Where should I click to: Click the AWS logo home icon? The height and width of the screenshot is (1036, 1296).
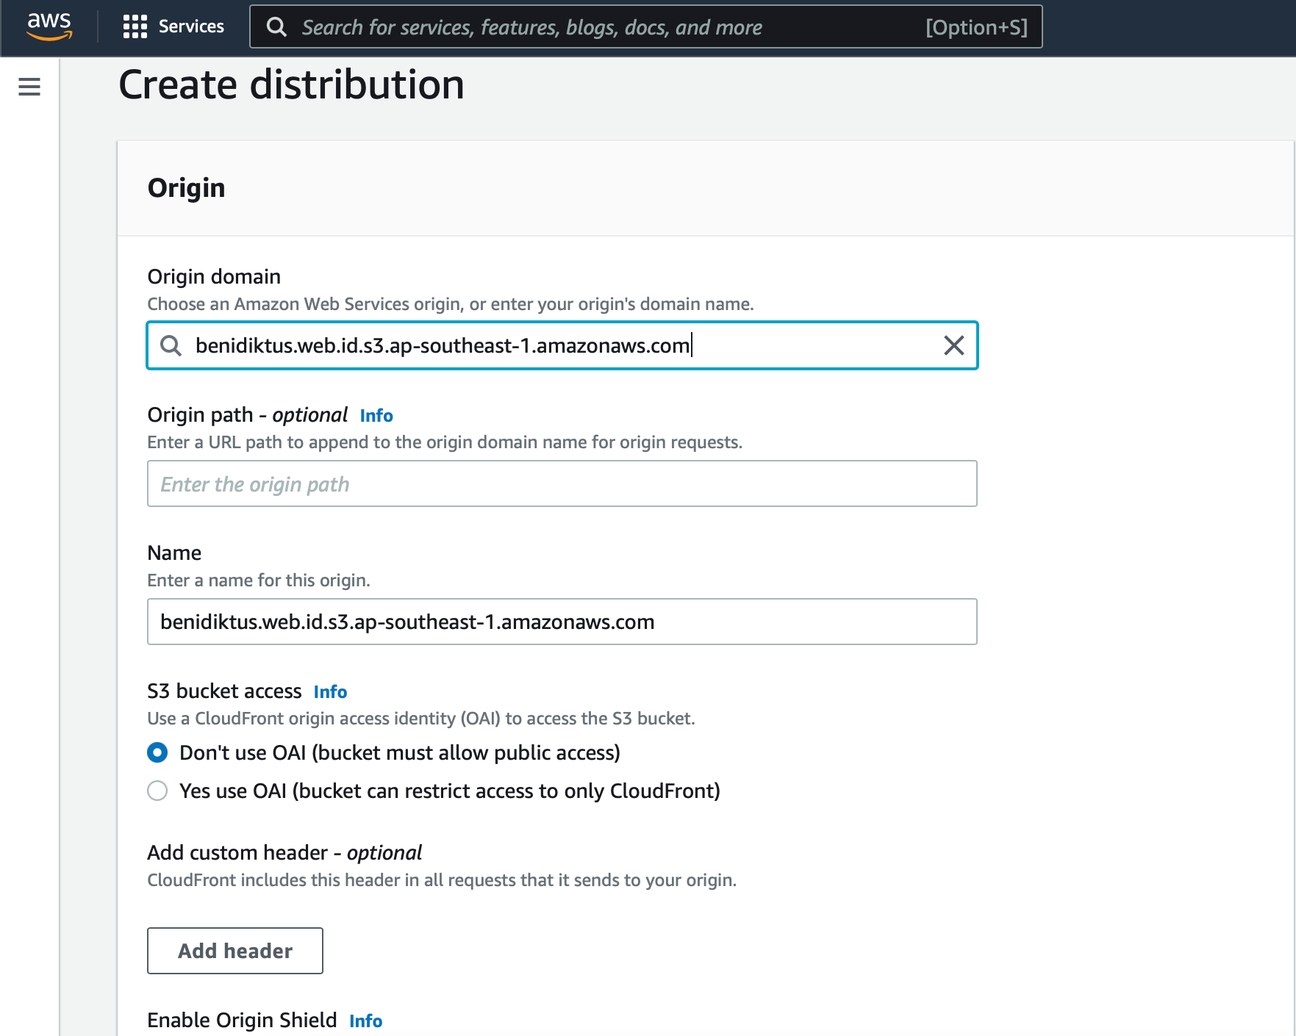49,26
